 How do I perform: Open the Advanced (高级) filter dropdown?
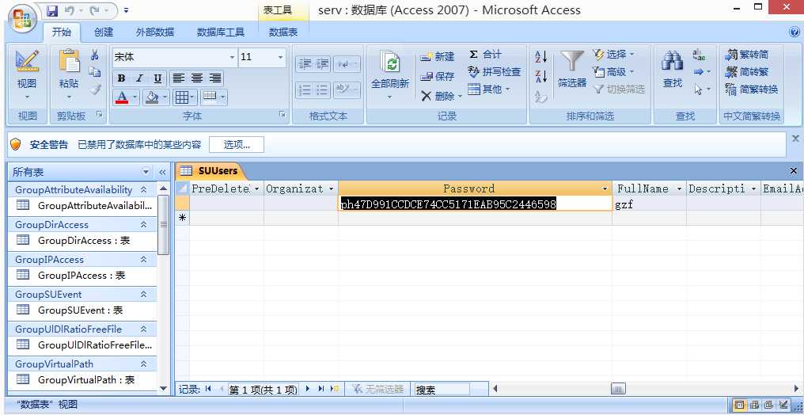pyautogui.click(x=614, y=72)
